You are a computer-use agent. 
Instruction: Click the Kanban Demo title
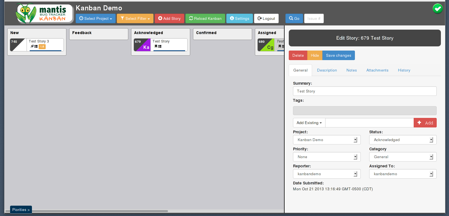[x=99, y=8]
